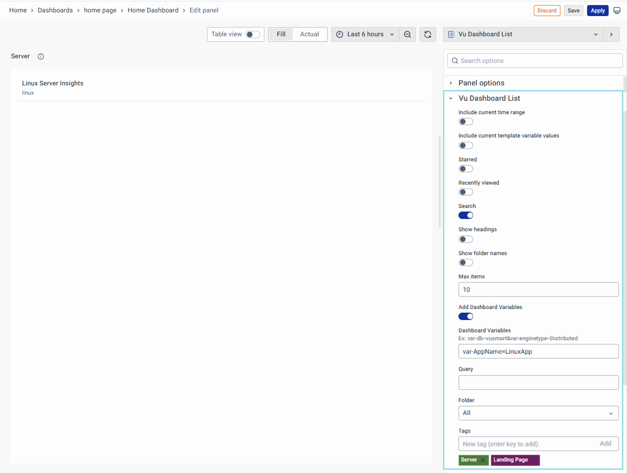Click the Apply button

point(598,10)
